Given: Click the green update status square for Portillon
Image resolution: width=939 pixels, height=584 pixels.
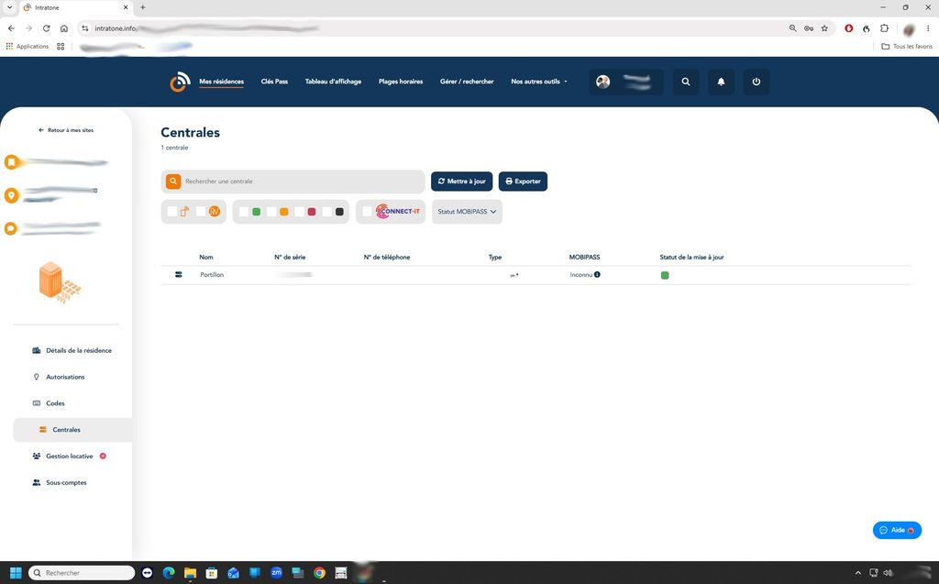Looking at the screenshot, I should point(665,276).
